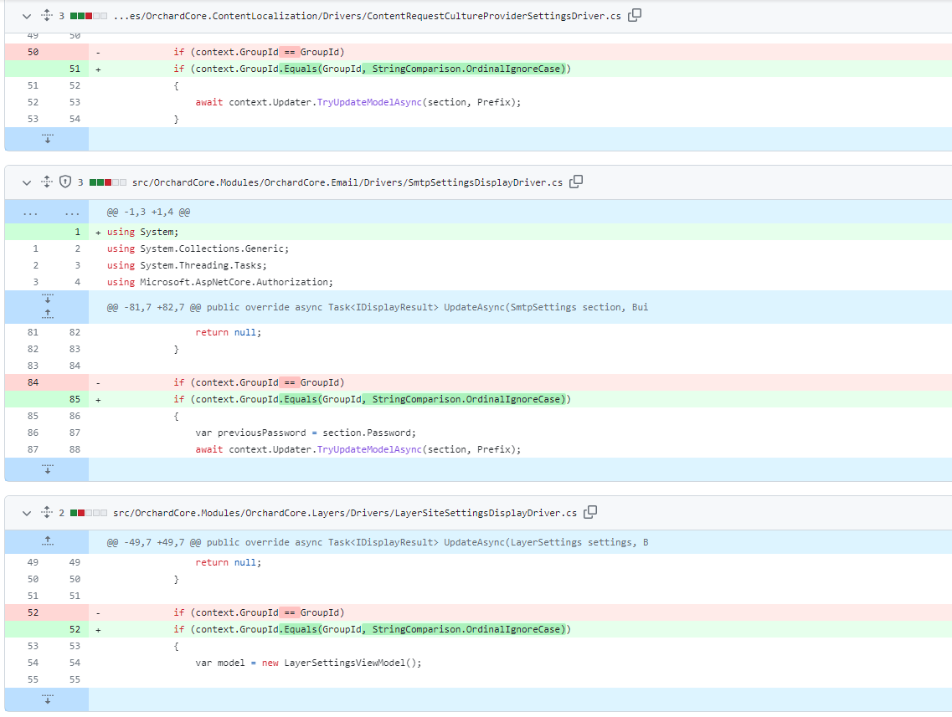Copy SmtpSettingsDisplayDriver.cs file path

[x=576, y=182]
